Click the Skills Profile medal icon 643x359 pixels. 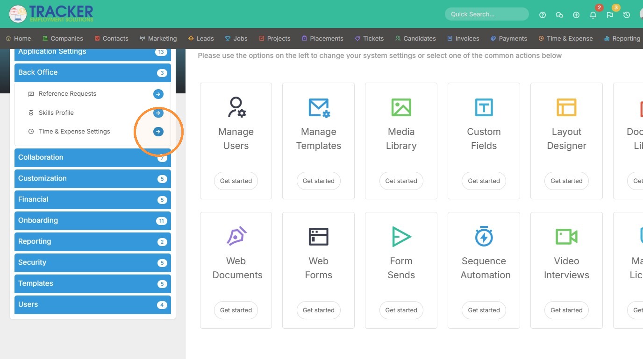coord(31,113)
